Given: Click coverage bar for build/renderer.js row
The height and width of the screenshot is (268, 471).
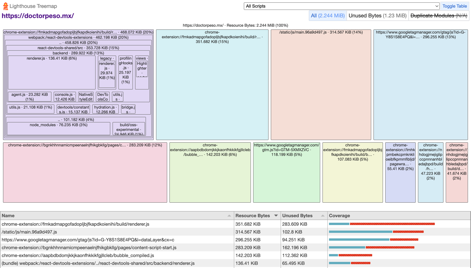Looking at the screenshot, I should [382, 224].
